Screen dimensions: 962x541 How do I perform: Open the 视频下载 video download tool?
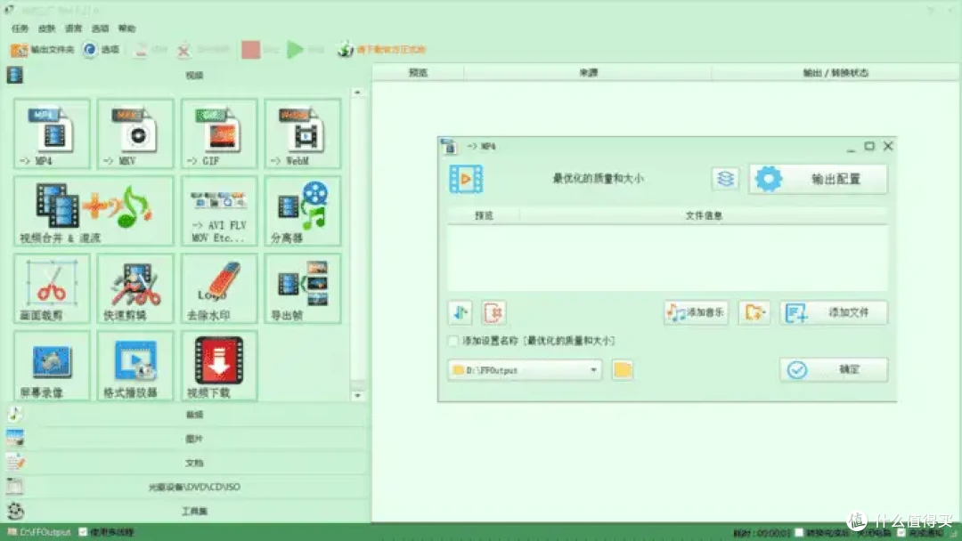219,366
